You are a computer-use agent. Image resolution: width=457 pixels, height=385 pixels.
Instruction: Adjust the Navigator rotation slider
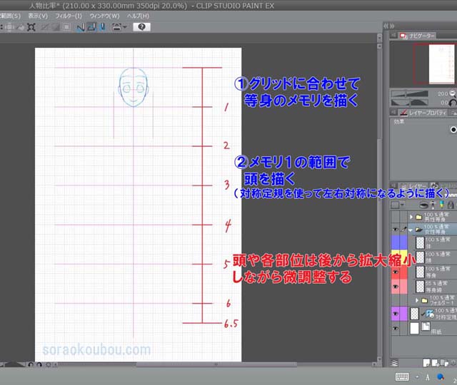(x=409, y=103)
